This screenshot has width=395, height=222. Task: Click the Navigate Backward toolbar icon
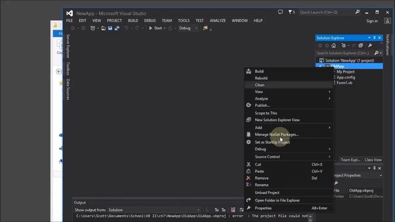[73, 28]
